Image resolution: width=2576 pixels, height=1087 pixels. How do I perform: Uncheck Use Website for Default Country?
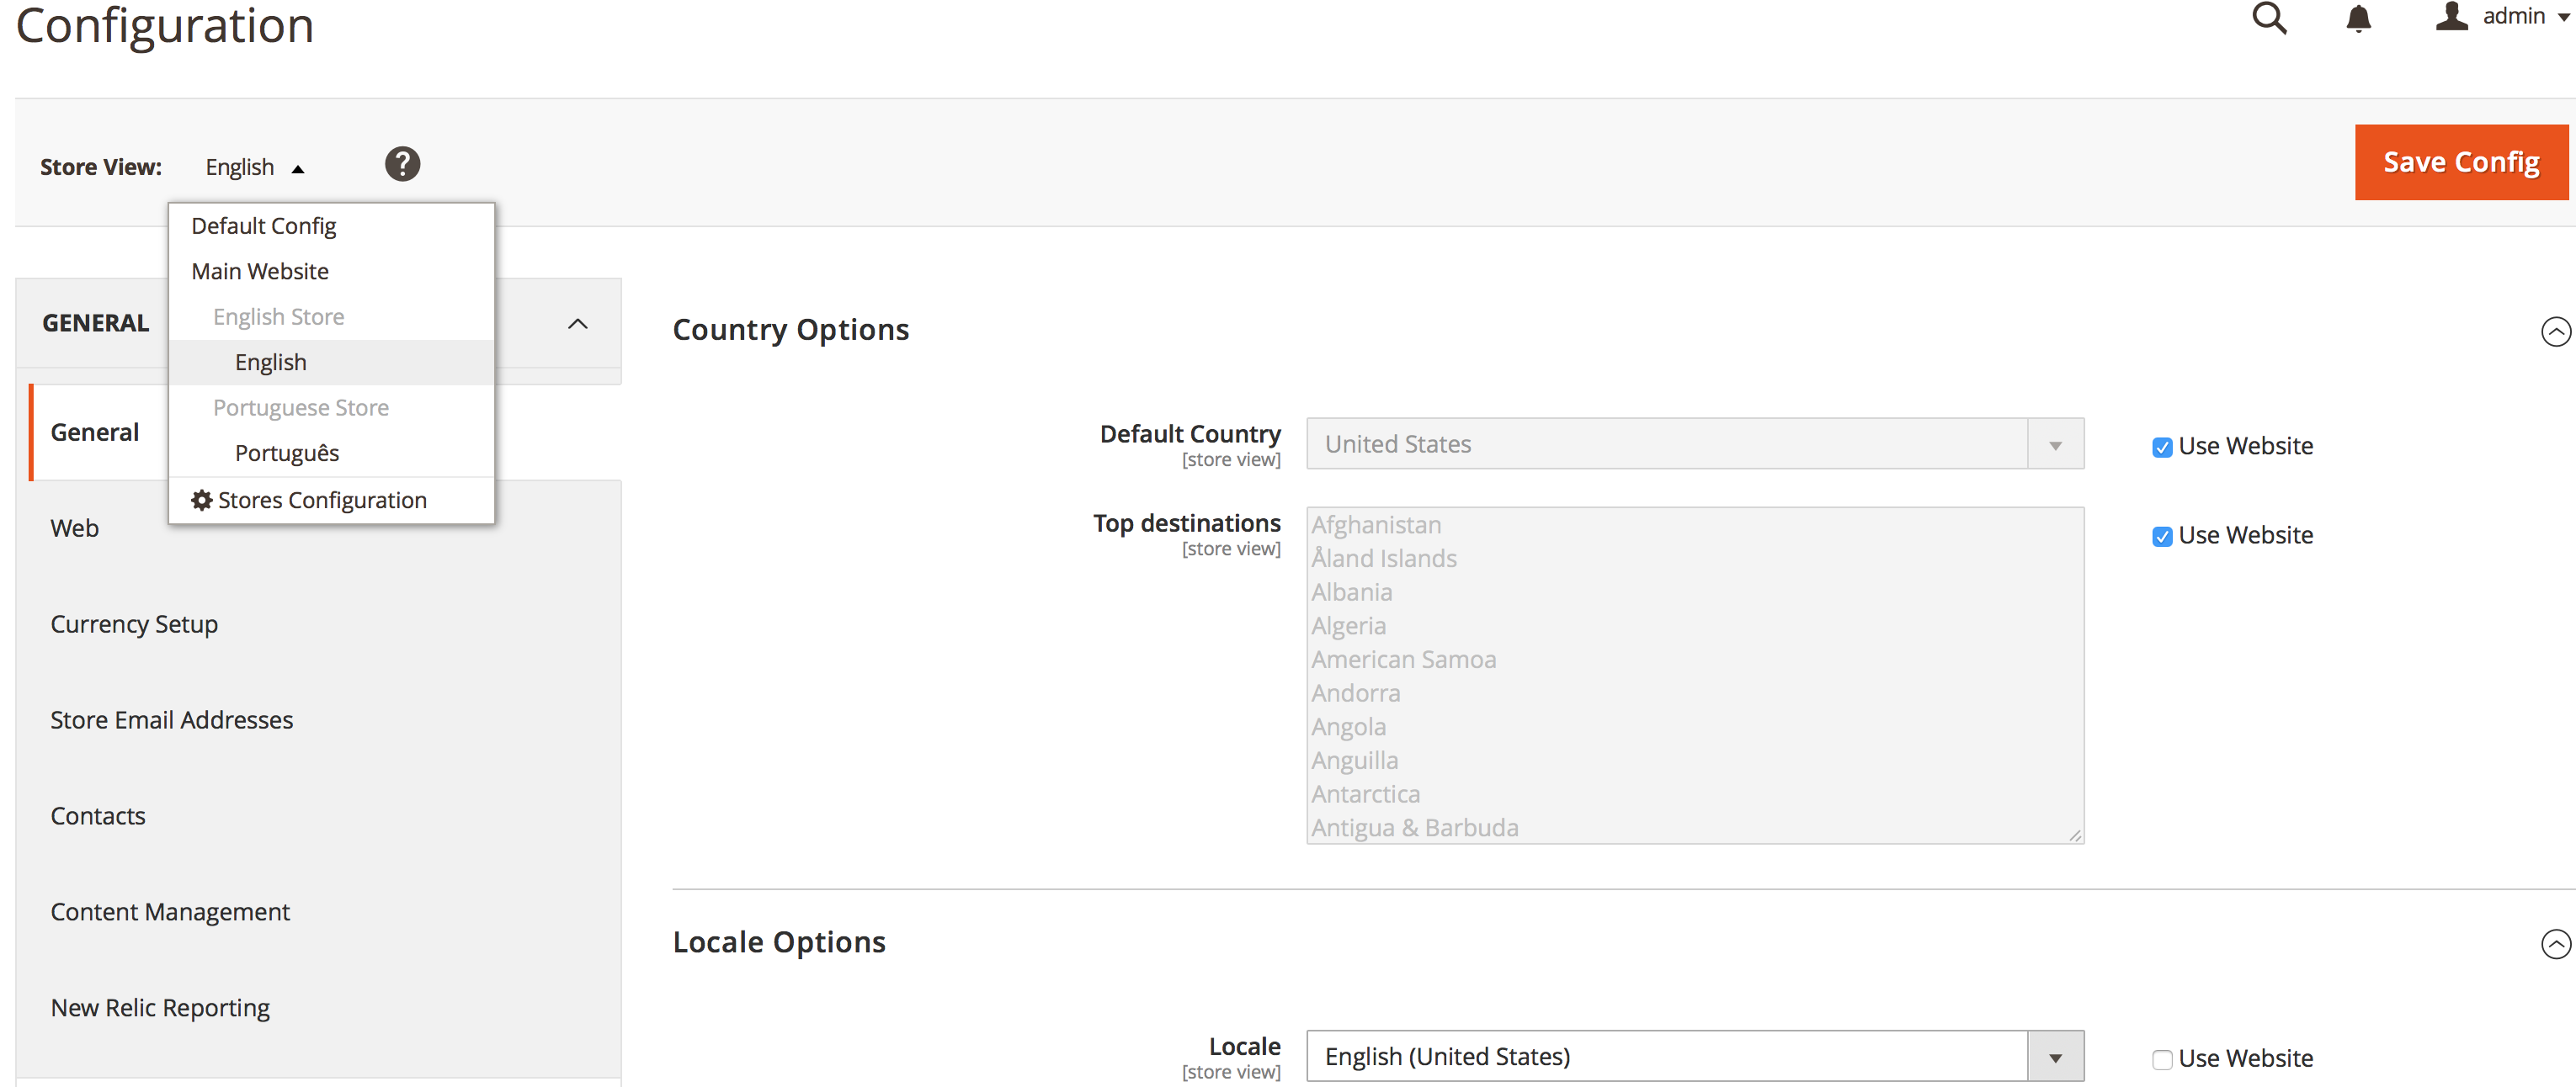(x=2162, y=448)
